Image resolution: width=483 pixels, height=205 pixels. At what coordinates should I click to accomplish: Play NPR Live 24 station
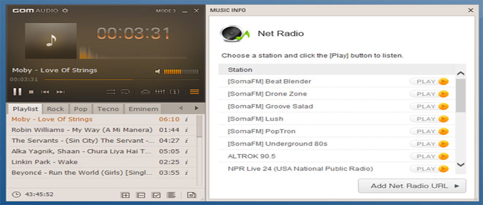pos(429,169)
